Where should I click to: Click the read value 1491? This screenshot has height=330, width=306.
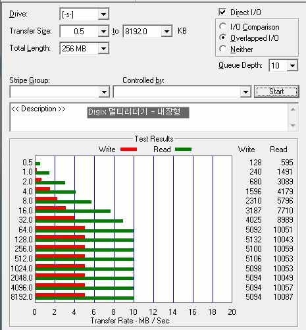pyautogui.click(x=285, y=172)
